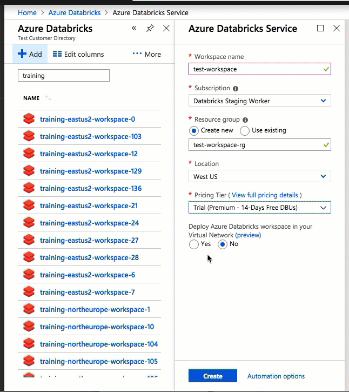Click the training-eastus2-workspace-0 Databricks icon
The image size is (349, 392).
29,119
